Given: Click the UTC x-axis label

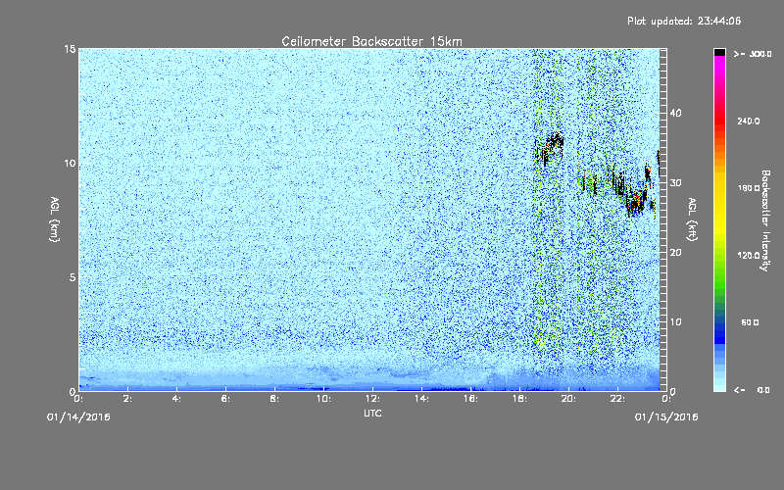Looking at the screenshot, I should [x=372, y=414].
